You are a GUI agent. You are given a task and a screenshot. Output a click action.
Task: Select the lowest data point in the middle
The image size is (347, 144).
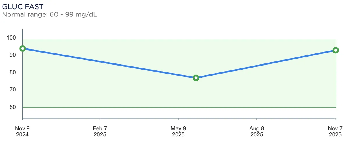pos(196,78)
